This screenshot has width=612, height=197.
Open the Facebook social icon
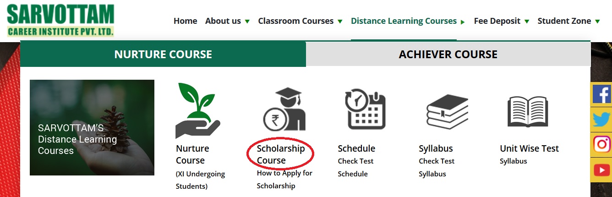coord(601,94)
